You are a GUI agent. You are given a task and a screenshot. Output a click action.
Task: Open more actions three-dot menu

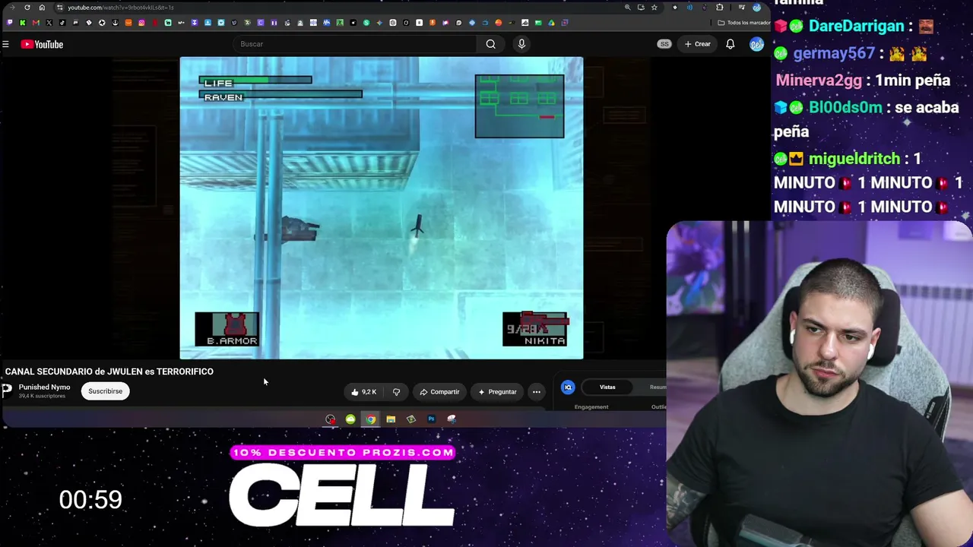[537, 392]
